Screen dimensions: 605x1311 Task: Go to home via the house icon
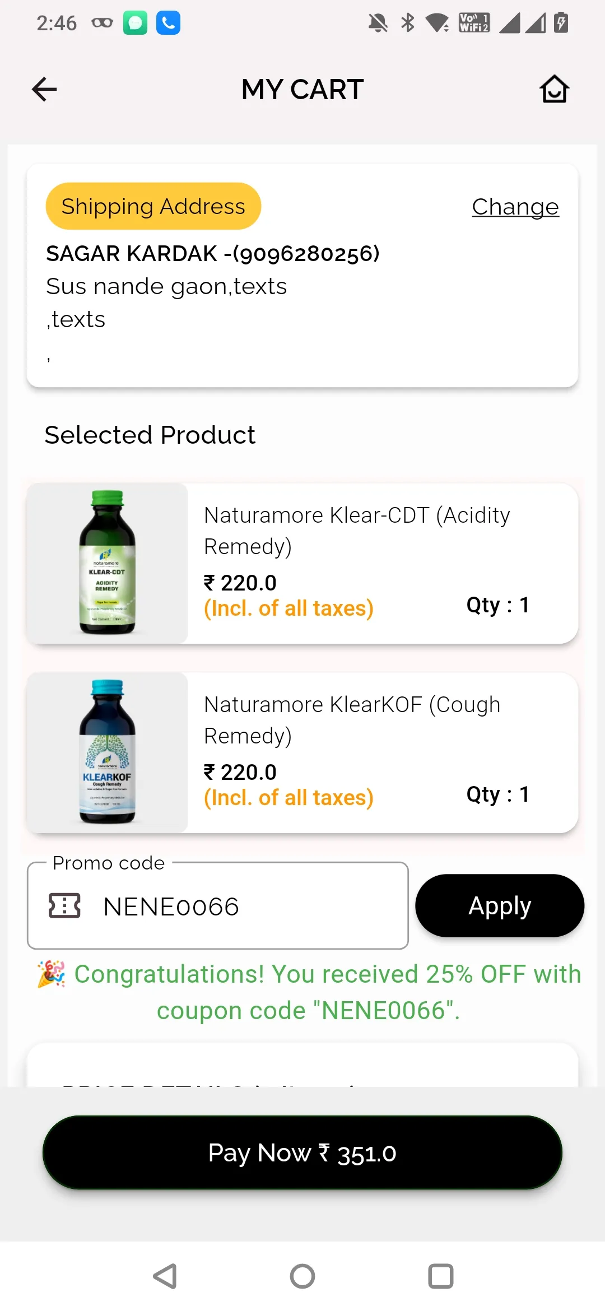tap(554, 90)
